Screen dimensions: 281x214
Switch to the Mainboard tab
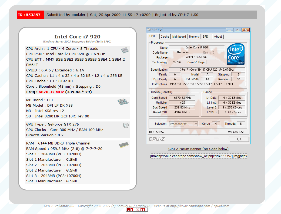(x=179, y=37)
